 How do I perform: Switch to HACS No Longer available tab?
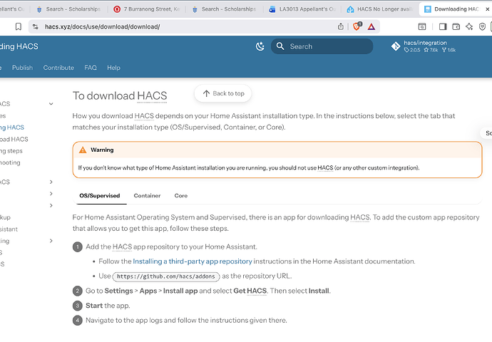tap(380, 9)
